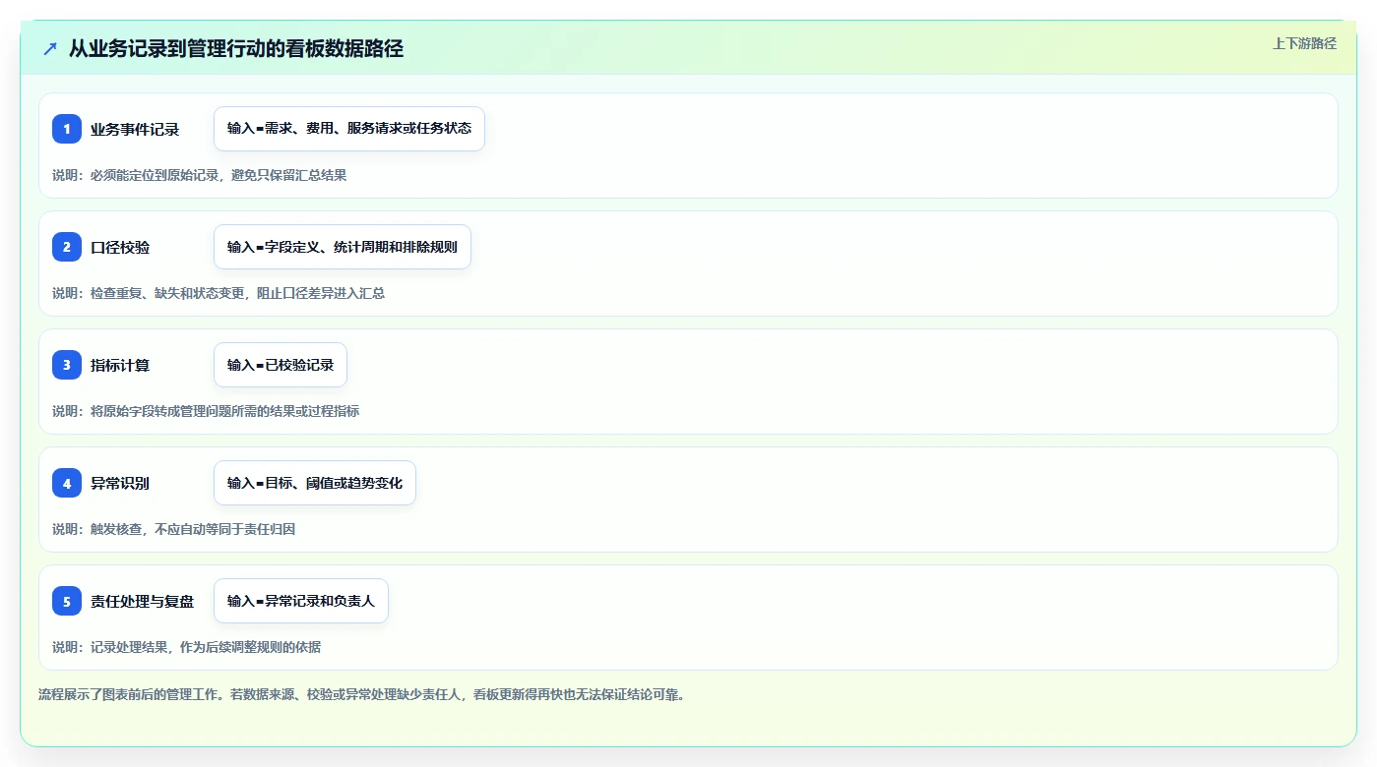Click the 口径校验 step name

pos(120,247)
